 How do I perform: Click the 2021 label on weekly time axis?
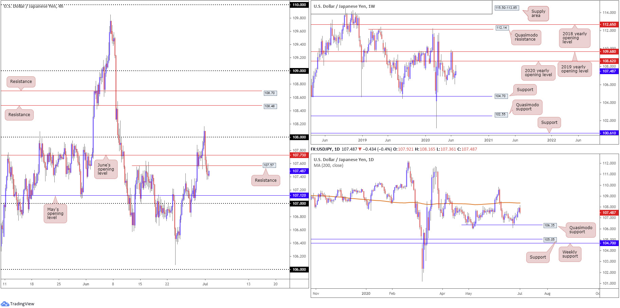click(x=488, y=140)
